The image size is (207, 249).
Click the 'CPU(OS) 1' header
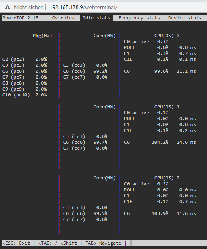click(167, 107)
